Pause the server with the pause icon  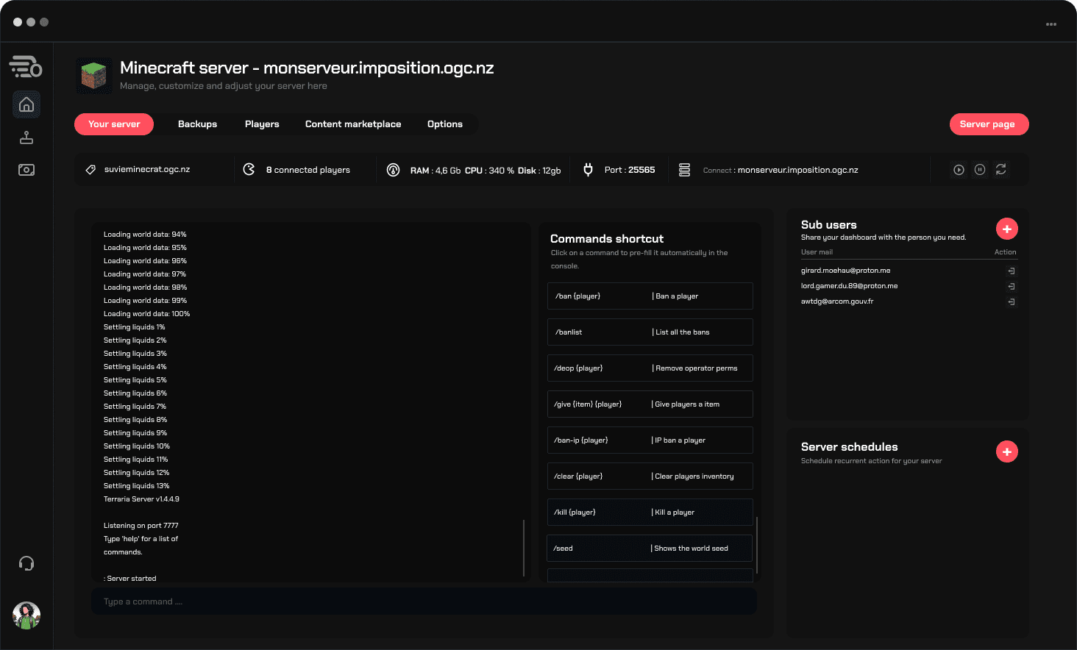click(x=980, y=170)
